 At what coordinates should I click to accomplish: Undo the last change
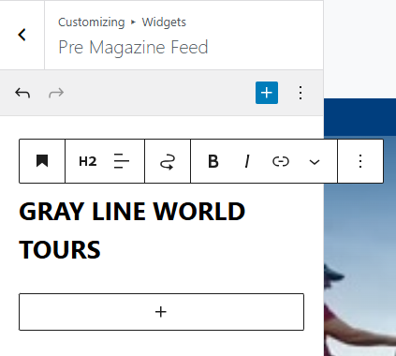22,93
